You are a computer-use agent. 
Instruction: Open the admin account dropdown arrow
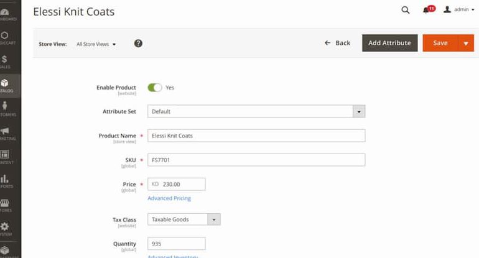(473, 10)
